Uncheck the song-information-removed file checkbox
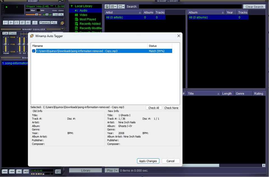 [x=34, y=51]
